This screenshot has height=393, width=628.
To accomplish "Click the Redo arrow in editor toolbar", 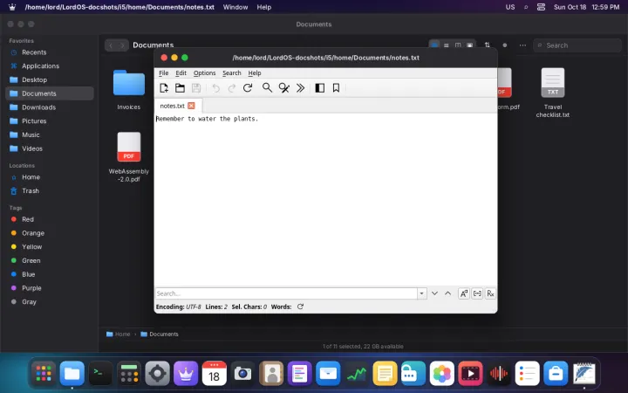I will pos(231,88).
